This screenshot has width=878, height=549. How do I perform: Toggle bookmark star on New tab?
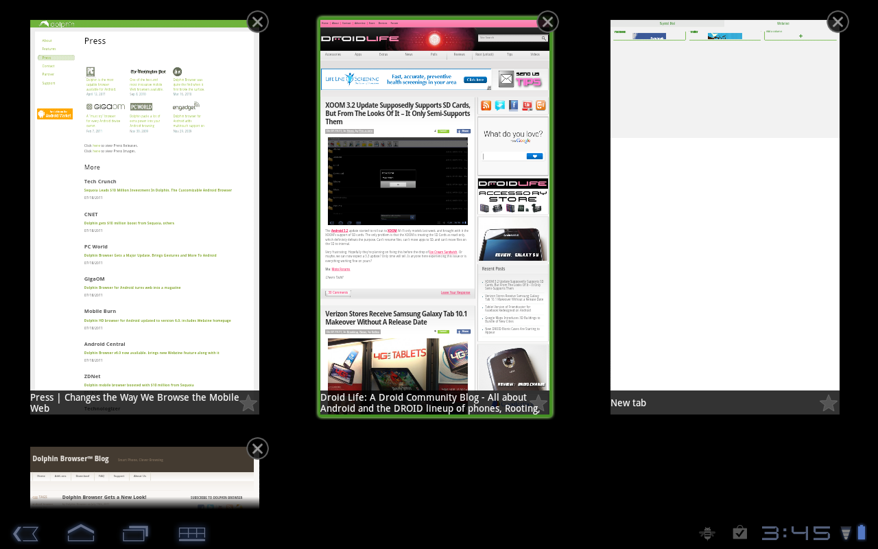coord(828,403)
